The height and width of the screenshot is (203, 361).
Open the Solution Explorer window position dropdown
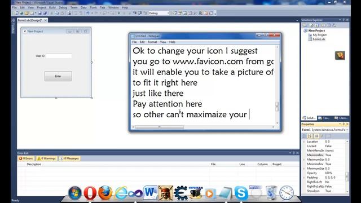click(340, 20)
